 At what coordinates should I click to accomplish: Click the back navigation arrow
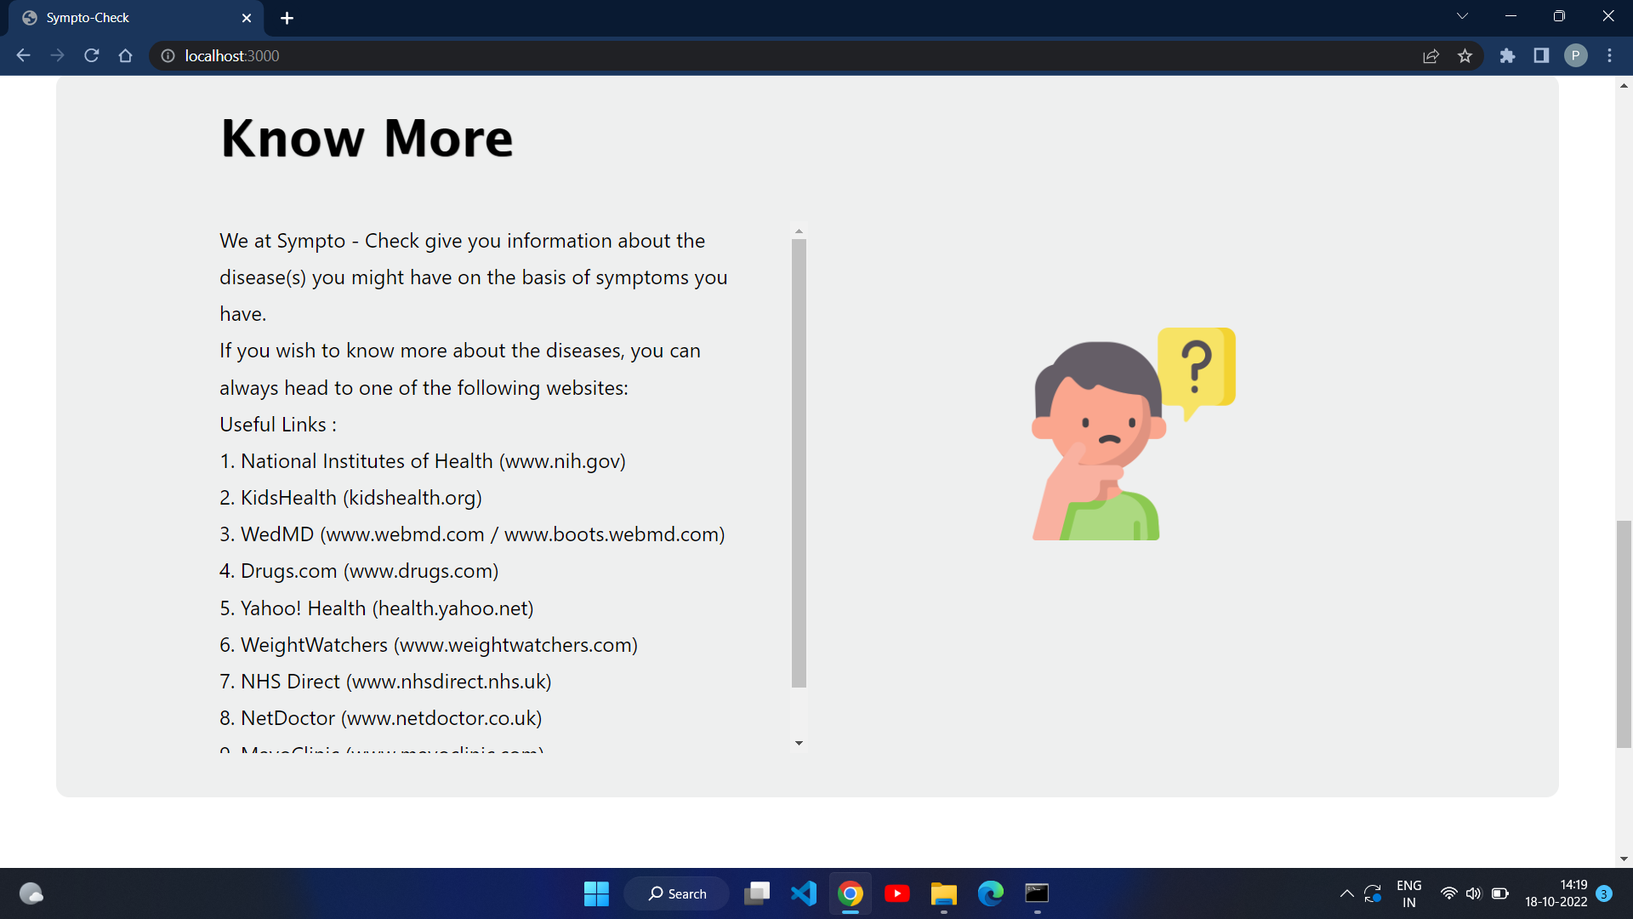point(24,56)
